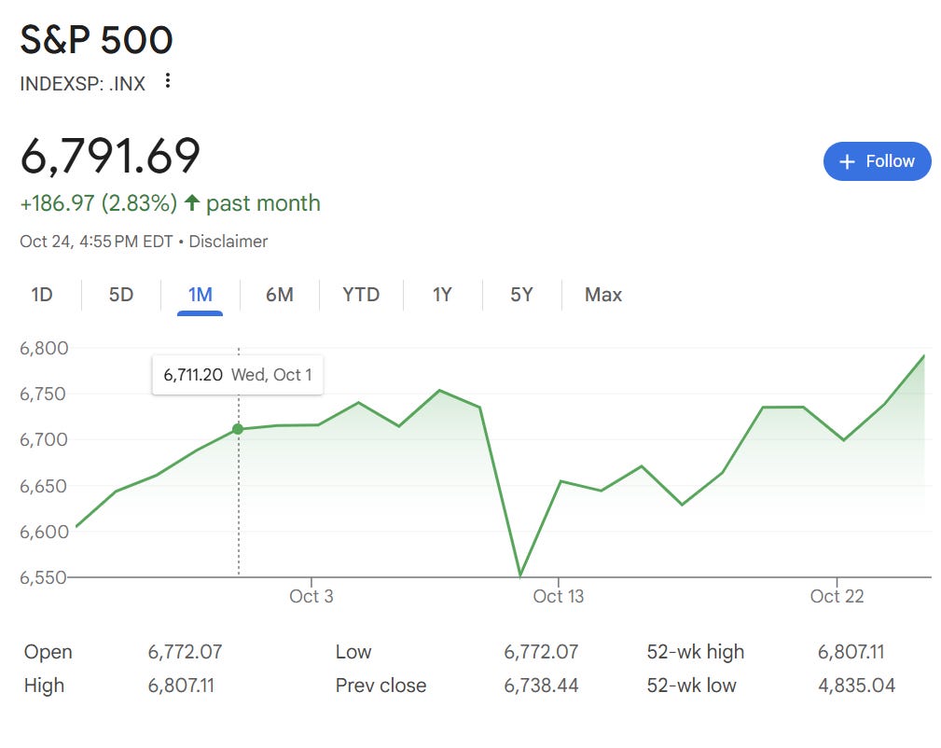Click the S&P 500 title
Viewport: 941px width, 748px height.
point(97,39)
